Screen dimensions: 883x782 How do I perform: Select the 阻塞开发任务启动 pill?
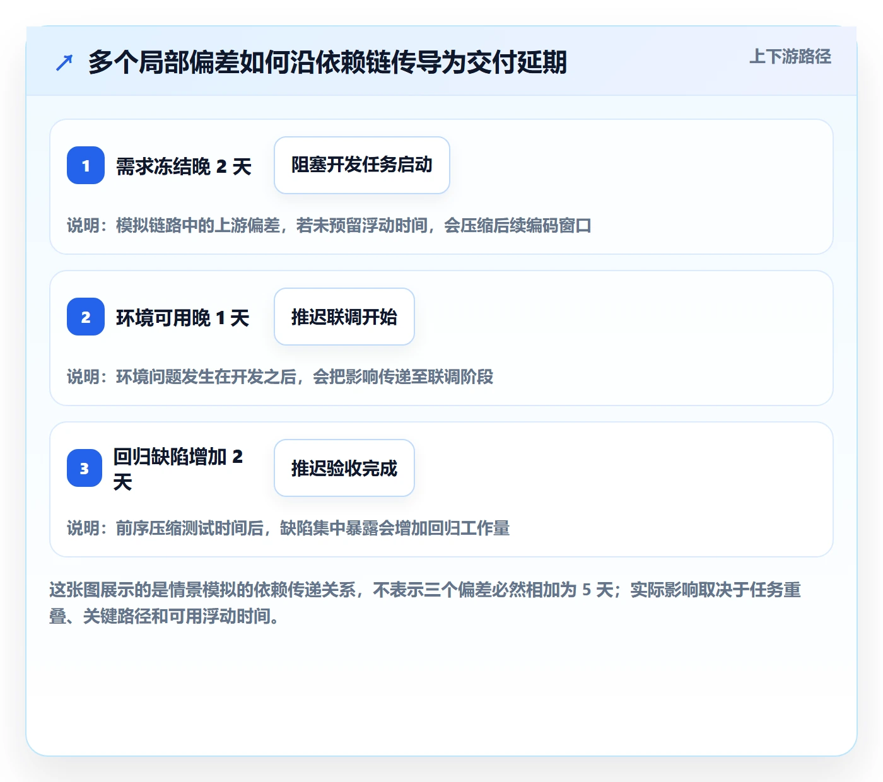[x=362, y=165]
